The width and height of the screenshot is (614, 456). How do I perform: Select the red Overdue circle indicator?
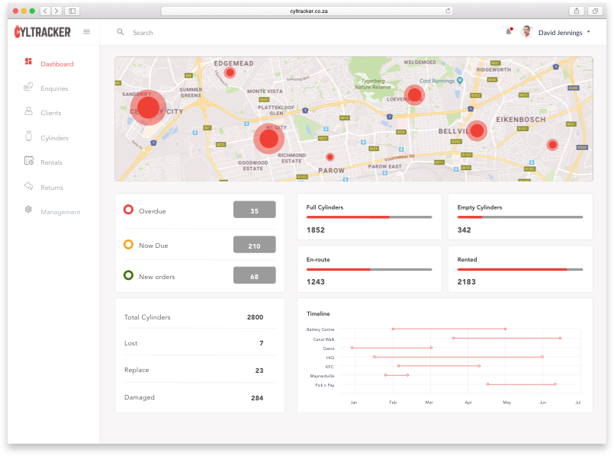pyautogui.click(x=128, y=210)
